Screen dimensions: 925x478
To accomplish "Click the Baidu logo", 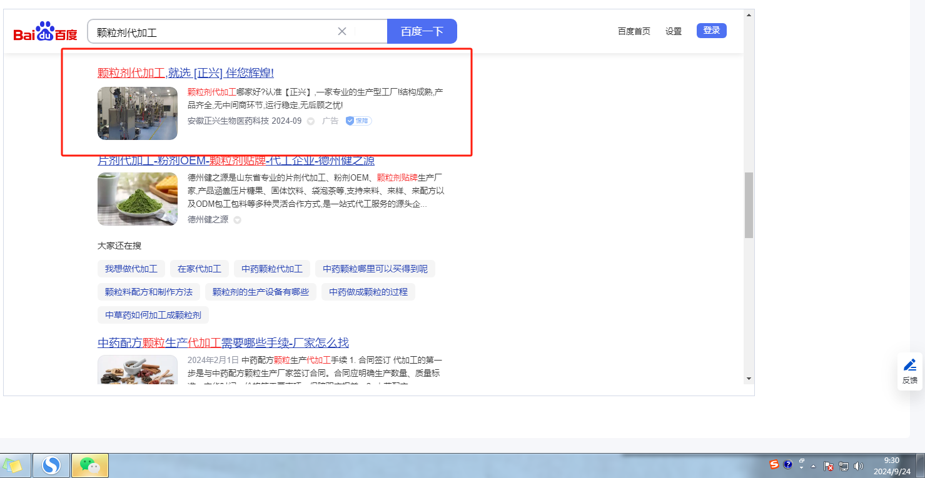I will [x=45, y=31].
